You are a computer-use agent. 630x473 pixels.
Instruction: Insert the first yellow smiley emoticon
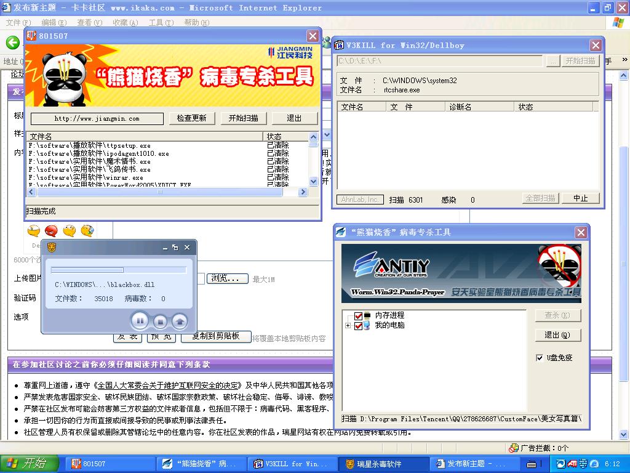click(x=34, y=231)
